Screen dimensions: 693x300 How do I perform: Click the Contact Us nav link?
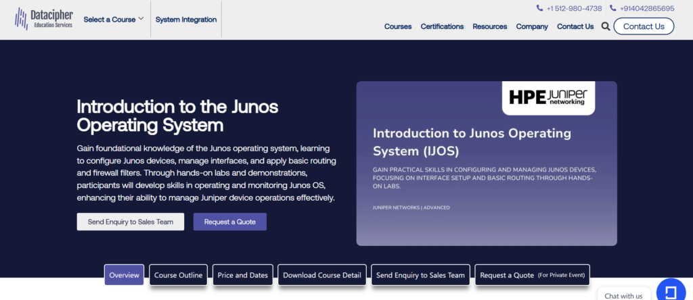coord(575,26)
